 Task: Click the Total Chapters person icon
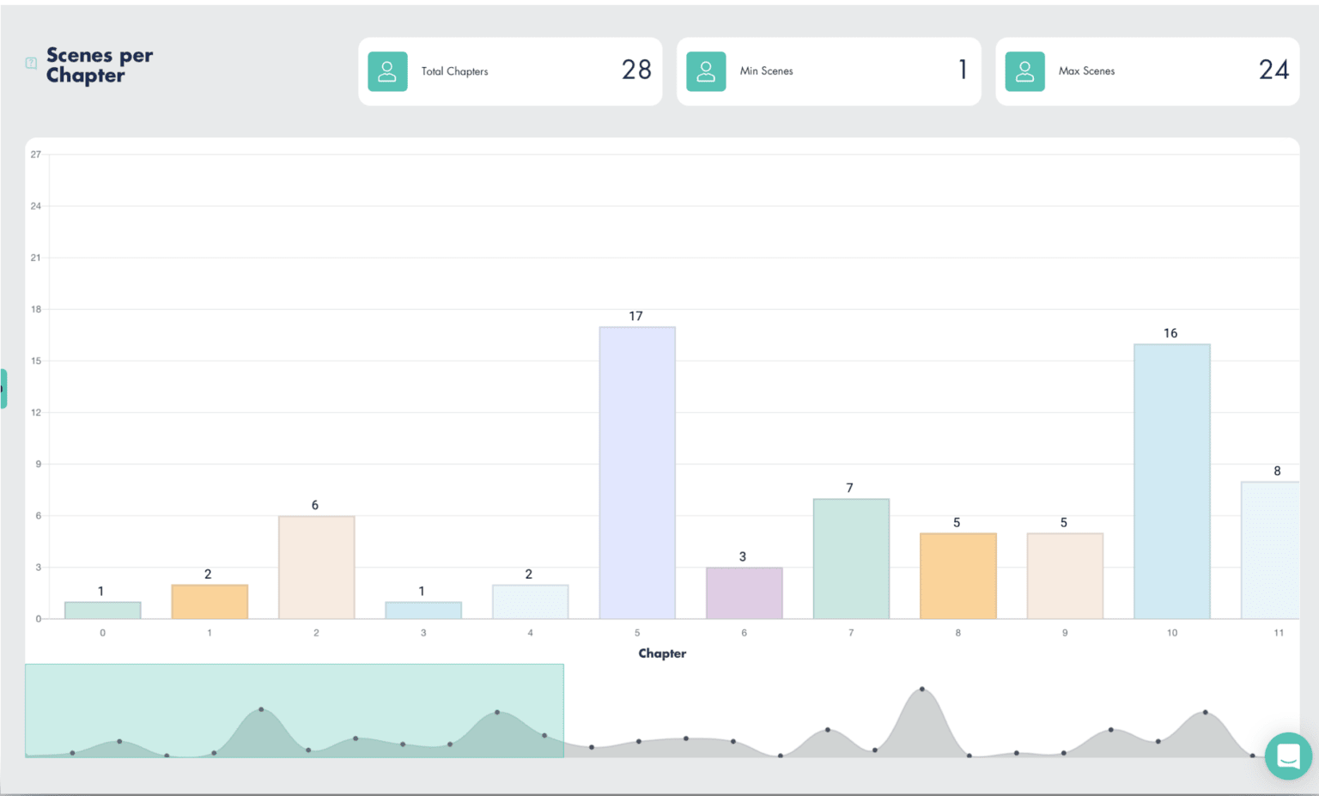click(387, 71)
